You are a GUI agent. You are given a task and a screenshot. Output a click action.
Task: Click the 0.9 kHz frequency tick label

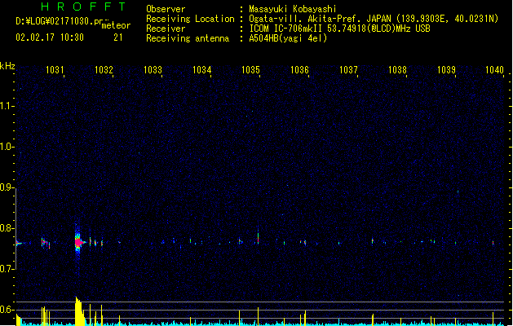(7, 187)
